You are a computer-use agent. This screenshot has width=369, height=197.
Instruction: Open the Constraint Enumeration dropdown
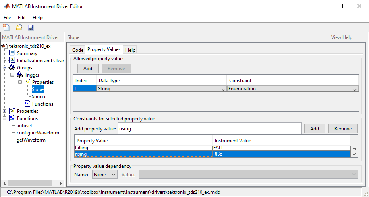click(x=354, y=89)
